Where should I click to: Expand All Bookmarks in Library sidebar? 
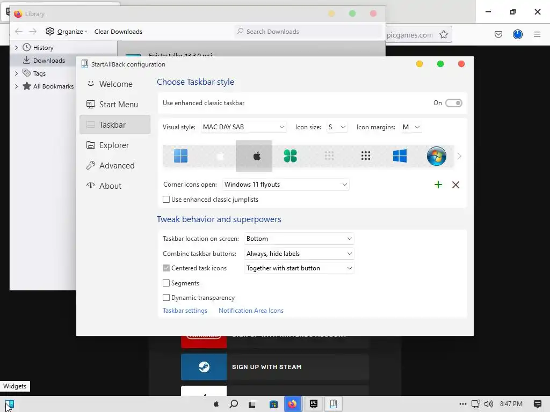point(16,86)
